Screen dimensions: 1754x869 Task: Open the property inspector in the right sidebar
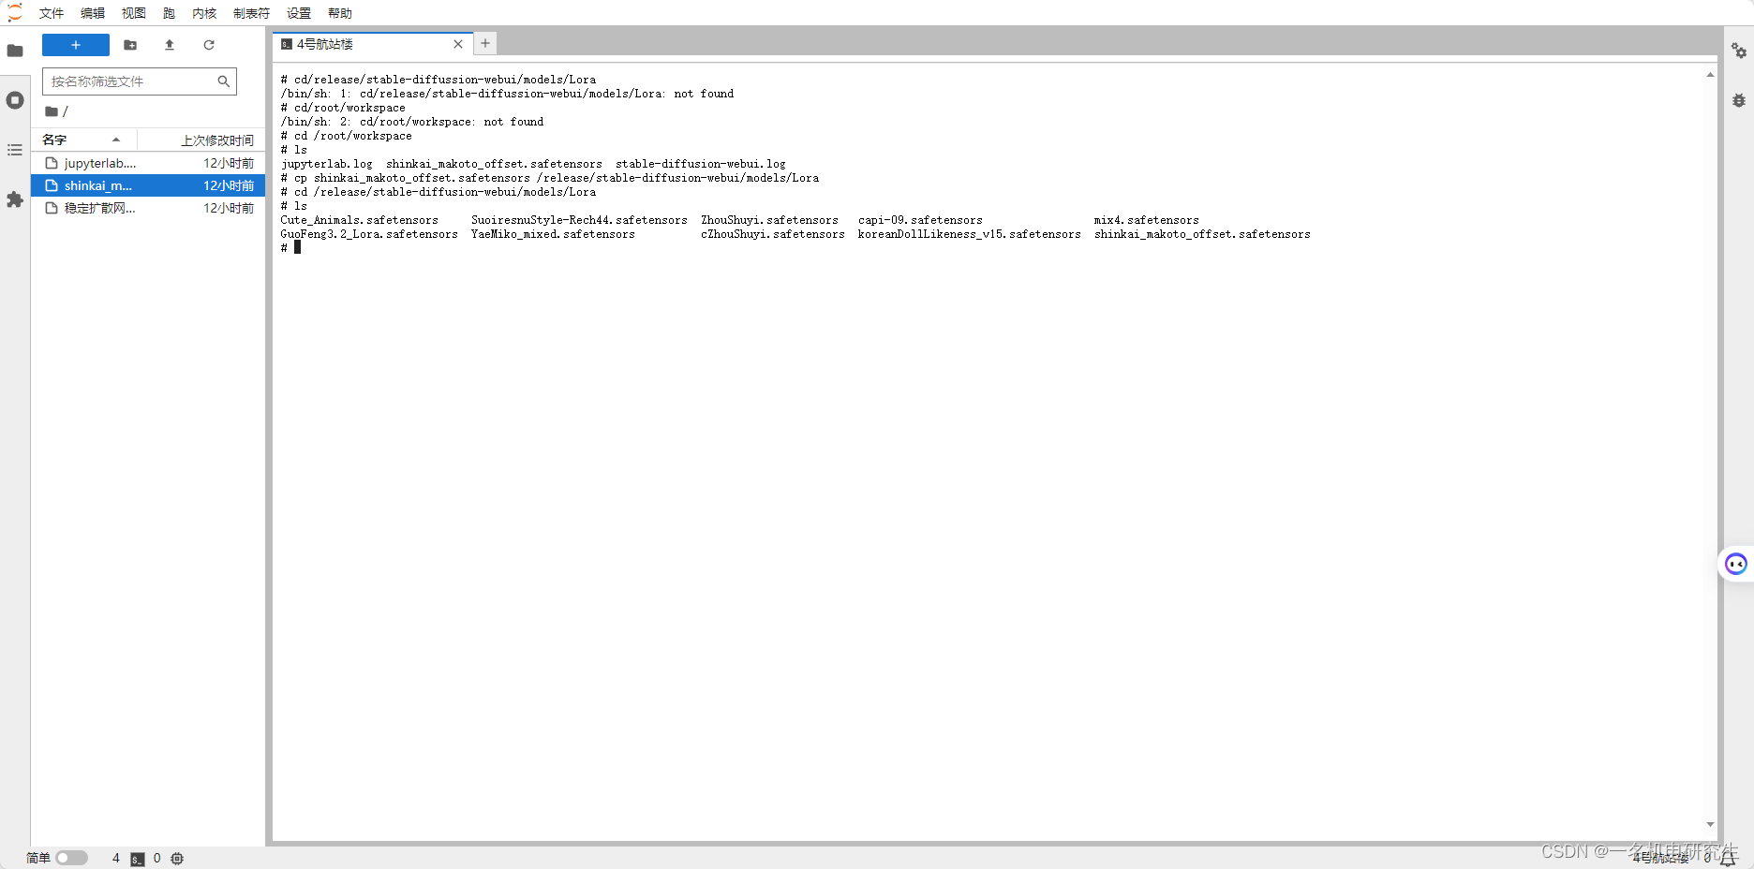point(1740,51)
